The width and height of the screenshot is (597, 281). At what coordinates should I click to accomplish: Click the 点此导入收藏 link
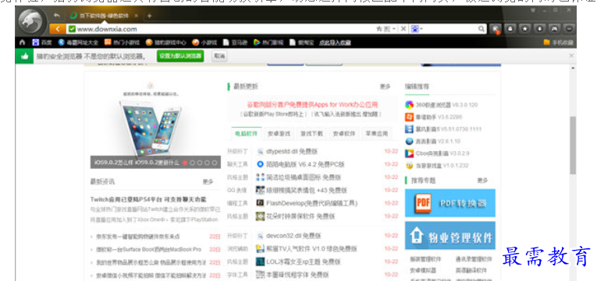click(335, 42)
